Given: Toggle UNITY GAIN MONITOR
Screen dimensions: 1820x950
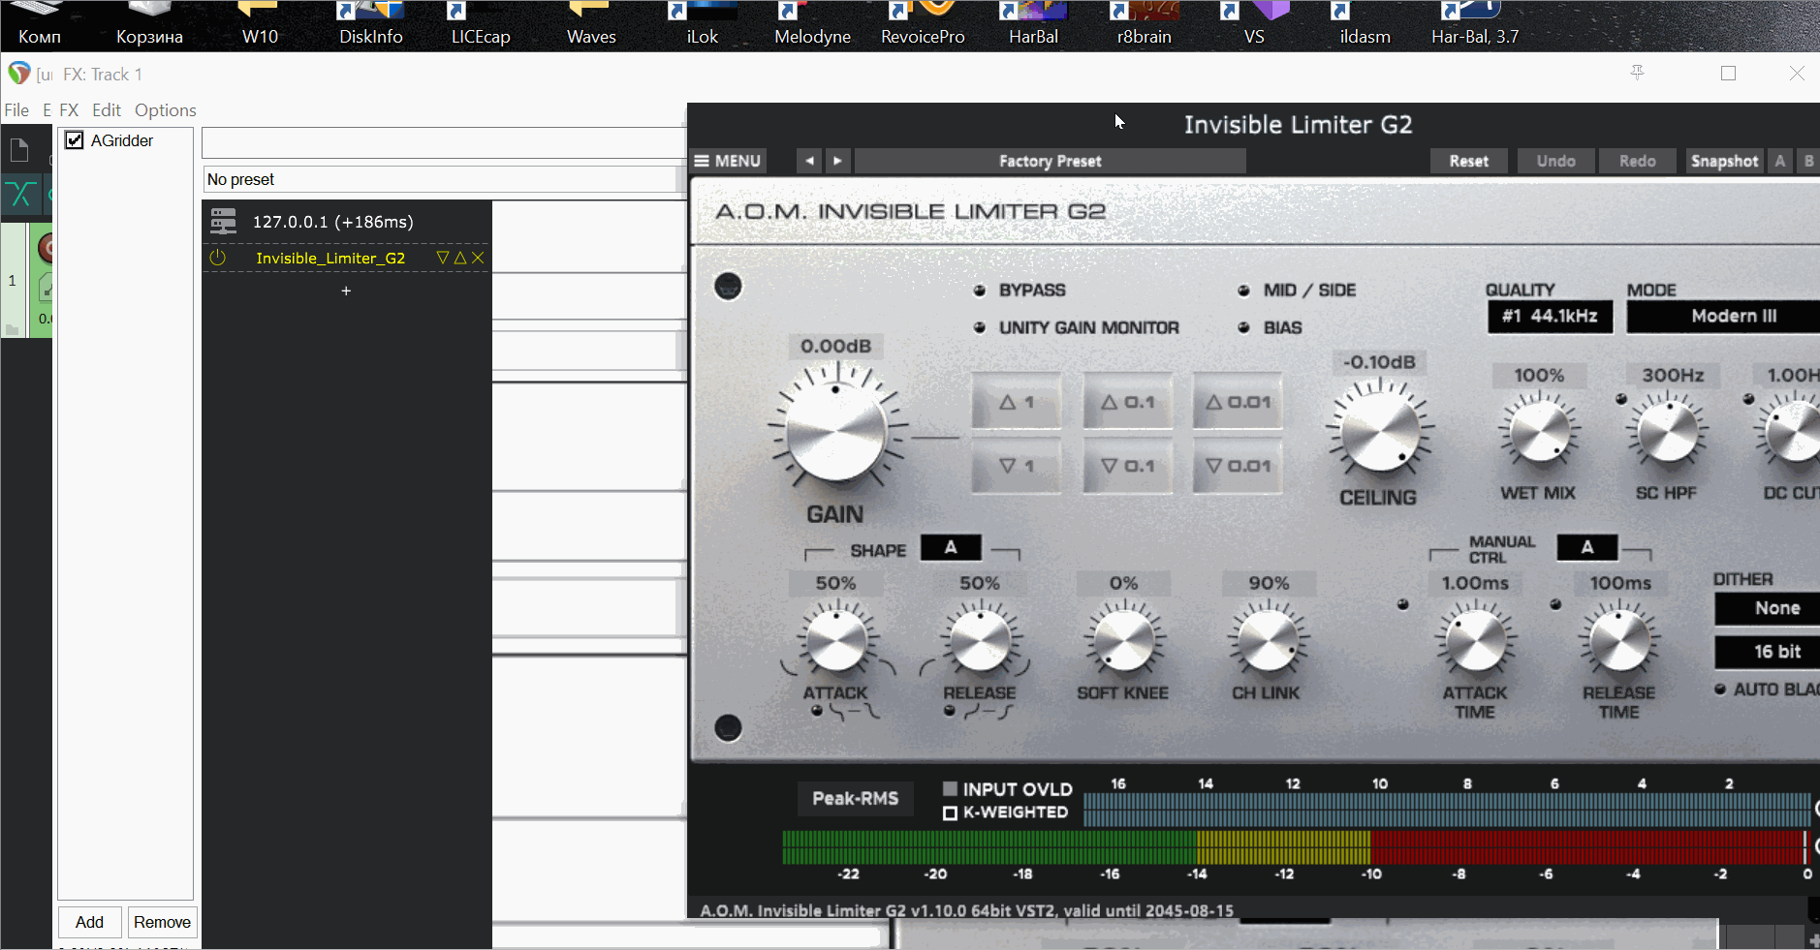Looking at the screenshot, I should coord(980,328).
